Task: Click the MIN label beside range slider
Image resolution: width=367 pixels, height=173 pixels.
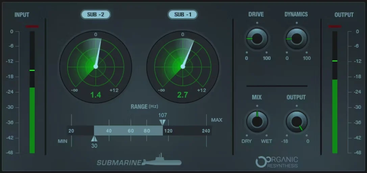Action: [63, 141]
